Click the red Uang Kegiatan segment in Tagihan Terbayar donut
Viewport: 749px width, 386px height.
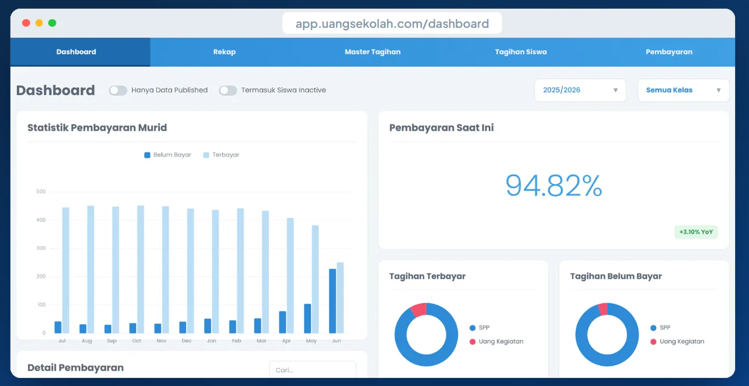coord(419,309)
